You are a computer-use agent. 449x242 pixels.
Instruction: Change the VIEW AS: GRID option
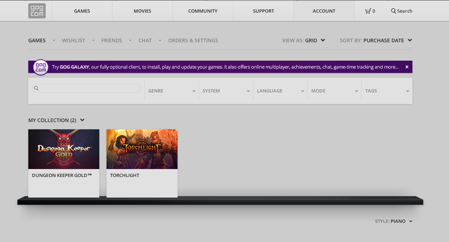pyautogui.click(x=304, y=40)
